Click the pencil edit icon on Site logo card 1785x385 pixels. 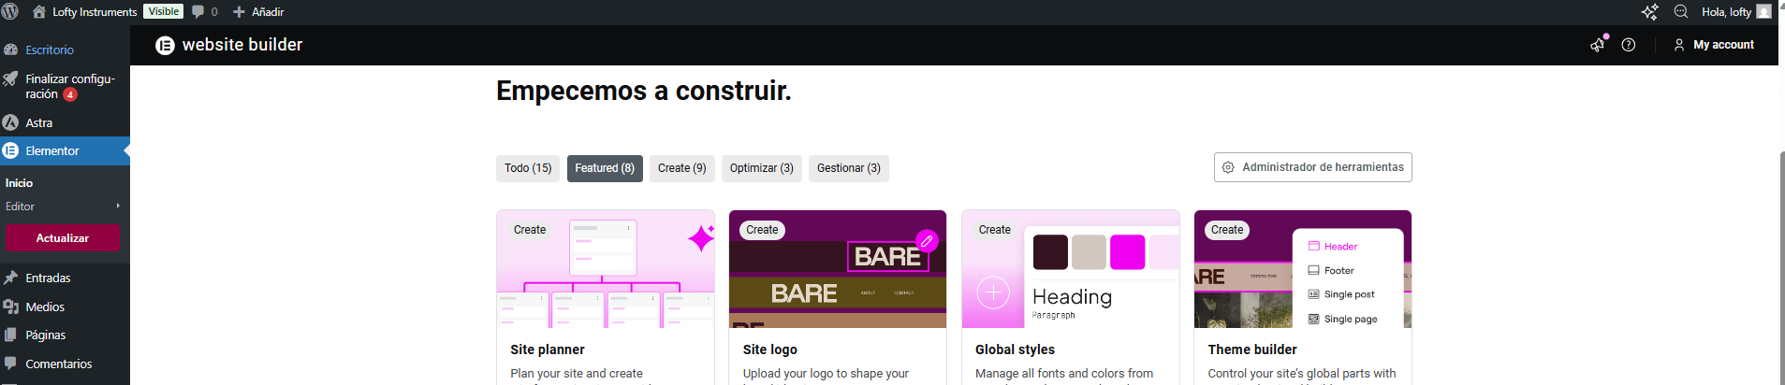927,241
